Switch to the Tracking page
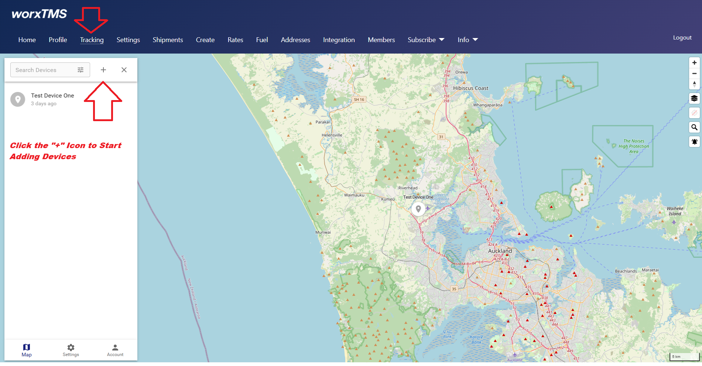702x366 pixels. pos(92,40)
